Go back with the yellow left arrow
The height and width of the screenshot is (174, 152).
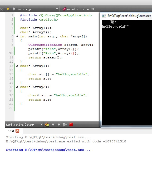point(8,9)
